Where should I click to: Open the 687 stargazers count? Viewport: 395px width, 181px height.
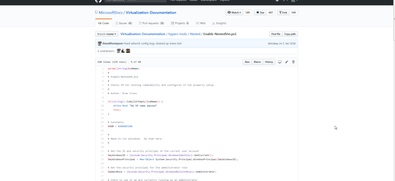(x=271, y=12)
